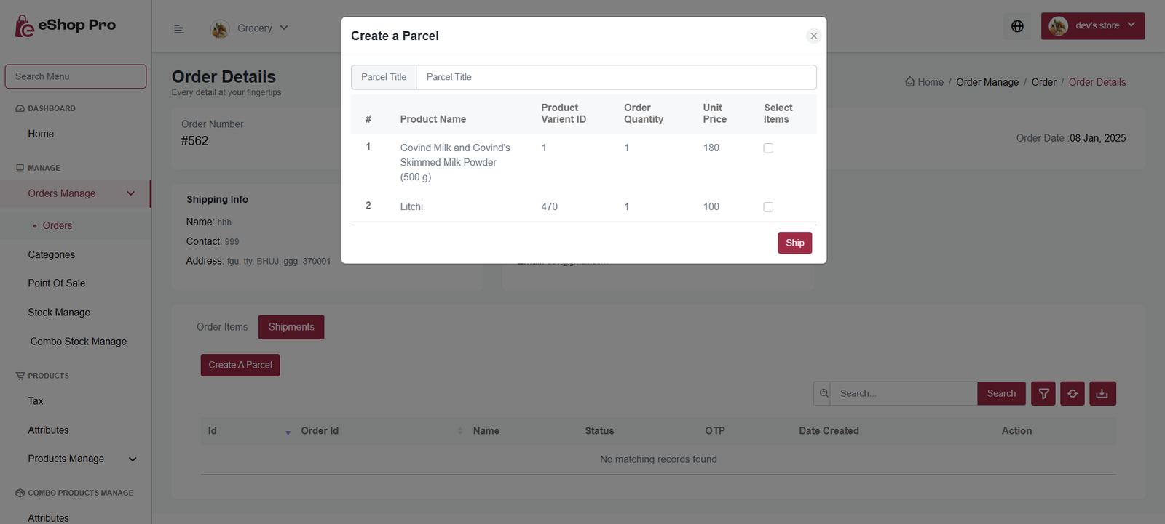
Task: Click the Home breadcrumb link
Action: [x=931, y=82]
